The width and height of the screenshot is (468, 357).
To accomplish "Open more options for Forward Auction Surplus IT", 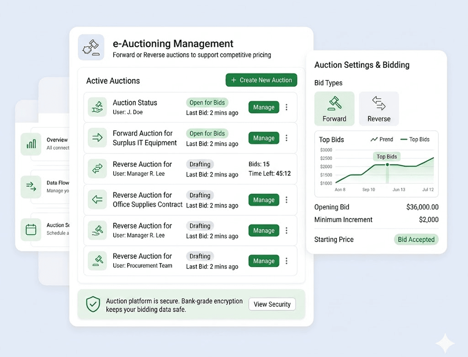I will tap(286, 138).
